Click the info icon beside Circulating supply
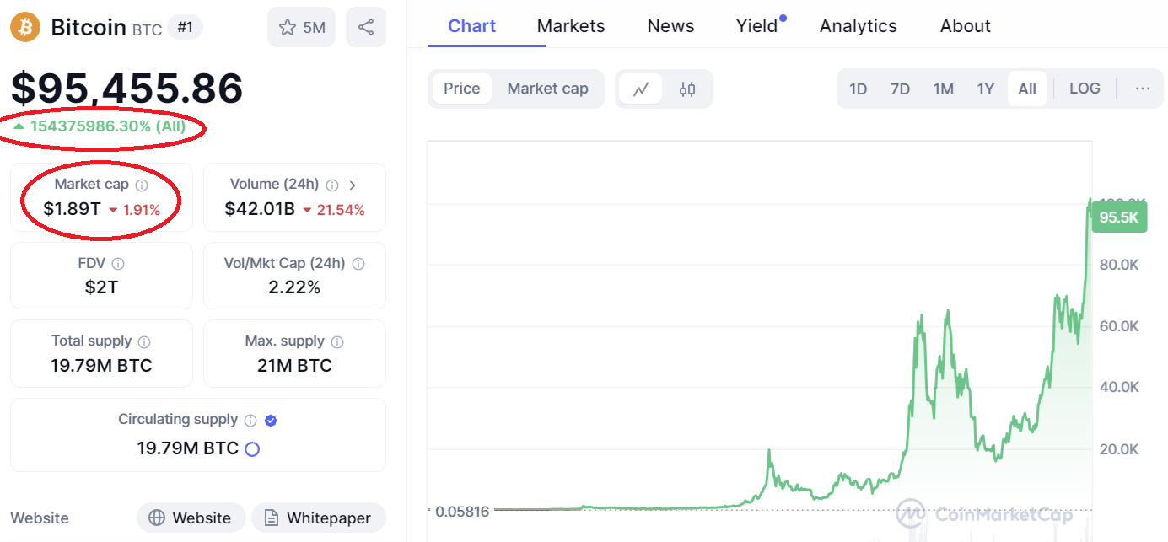 [x=250, y=420]
